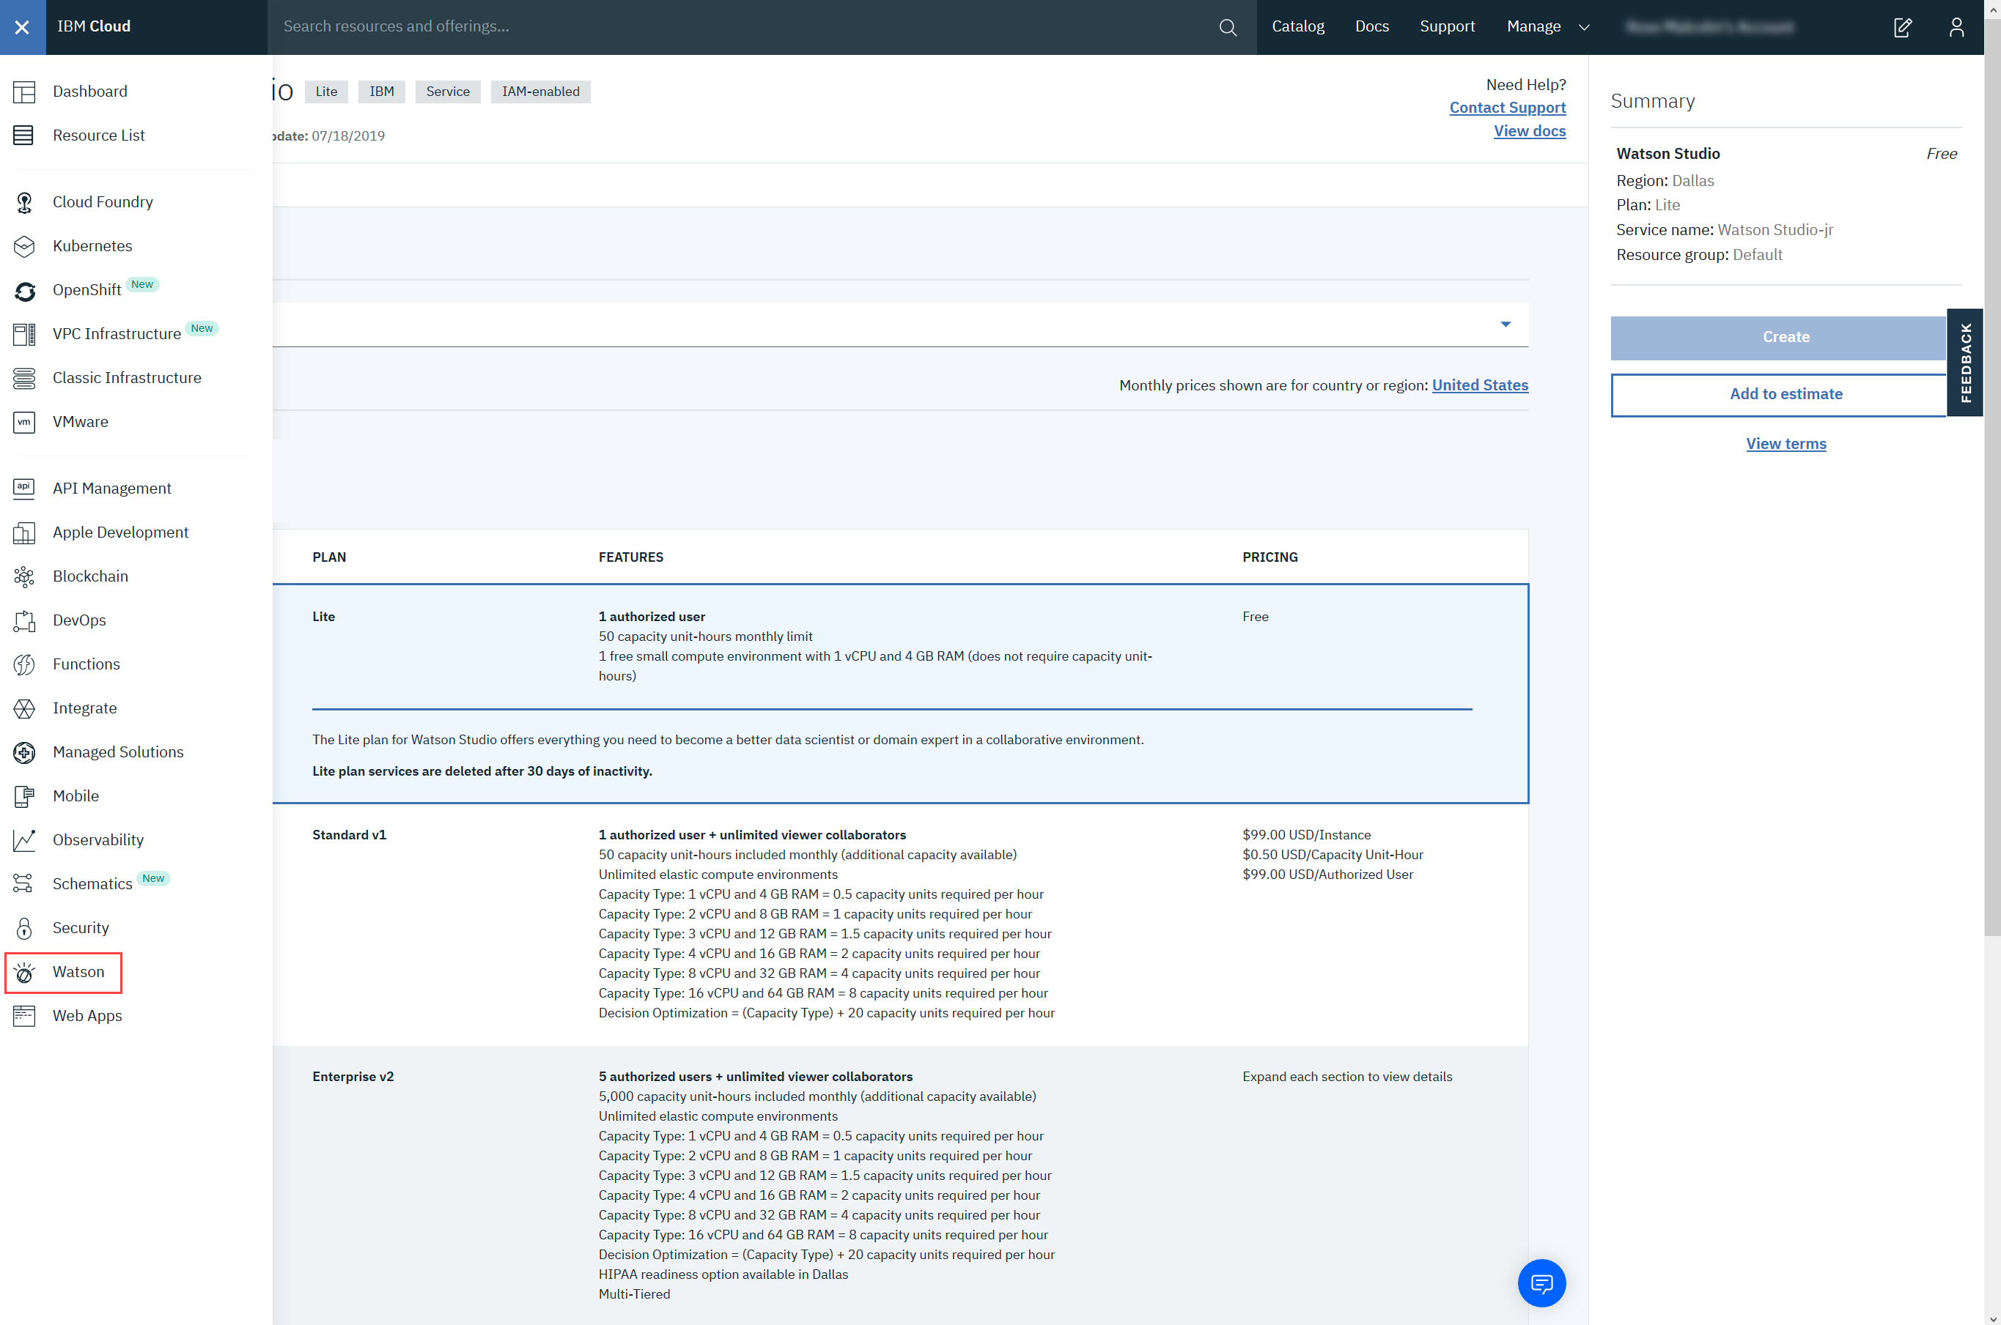Open the edit pencil icon in header
Screen dimensions: 2001x1325
pos(1902,27)
